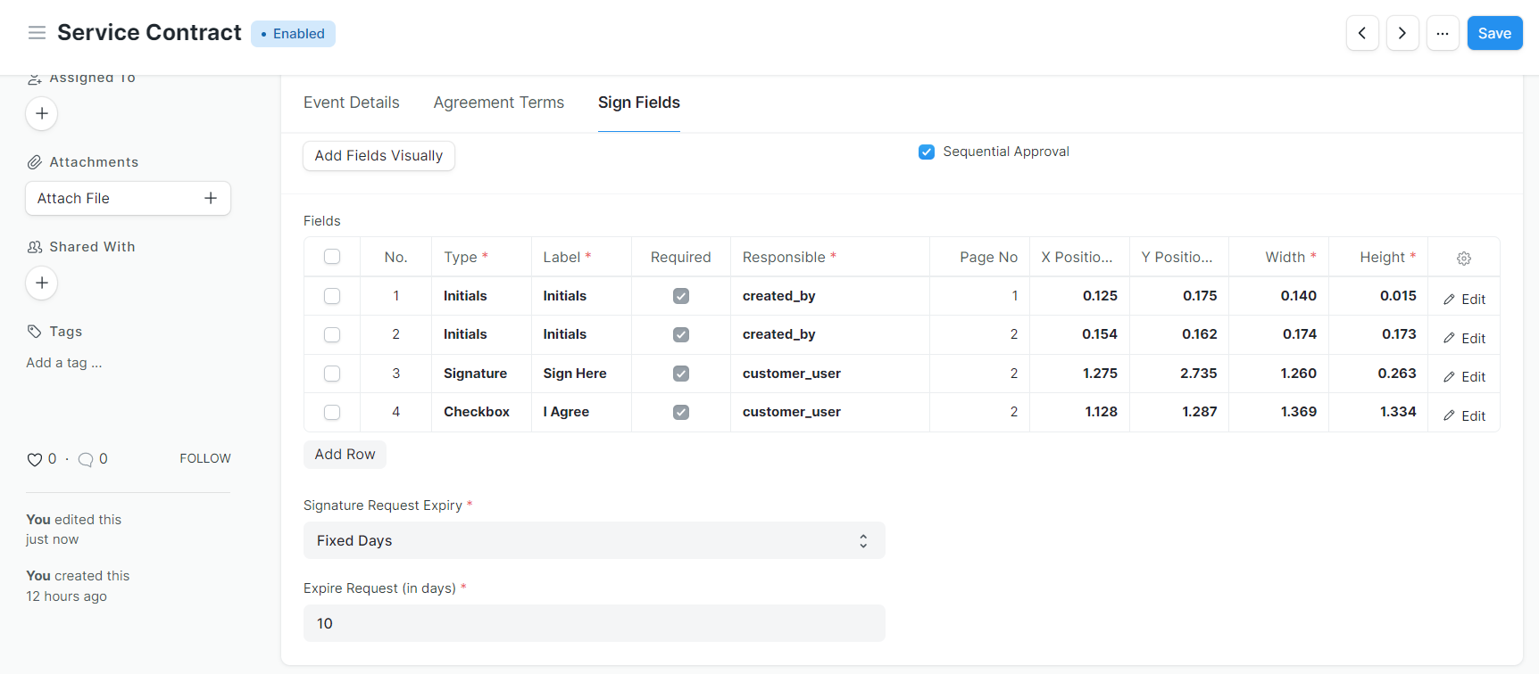Toggle the sidebar hamburger menu icon
The height and width of the screenshot is (674, 1539).
[x=37, y=33]
